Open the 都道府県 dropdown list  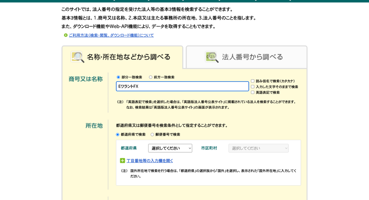tap(170, 148)
